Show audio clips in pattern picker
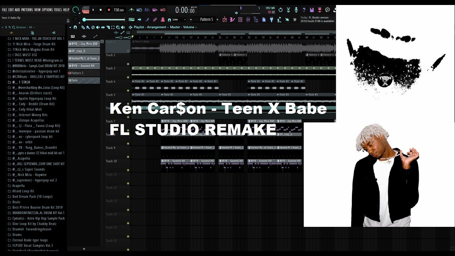The image size is (455, 256). click(84, 36)
